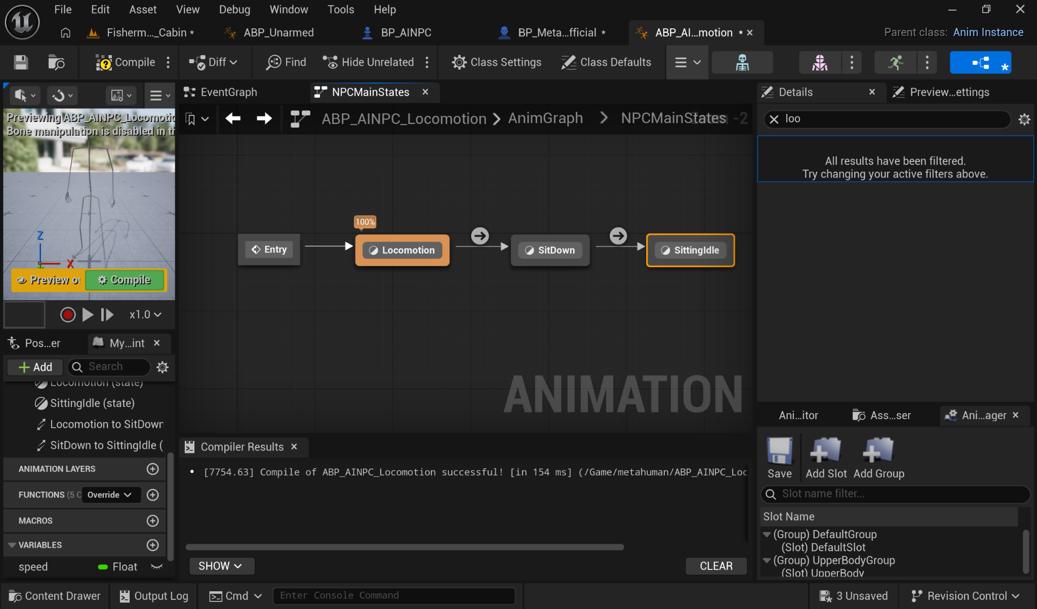The width and height of the screenshot is (1037, 609).
Task: Add a new Macro
Action: [x=152, y=520]
